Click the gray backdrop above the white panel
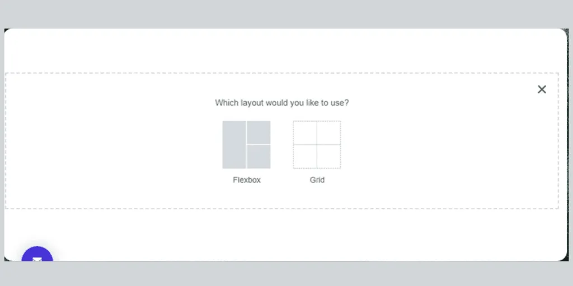Screen dimensions: 573x286 coord(280,13)
